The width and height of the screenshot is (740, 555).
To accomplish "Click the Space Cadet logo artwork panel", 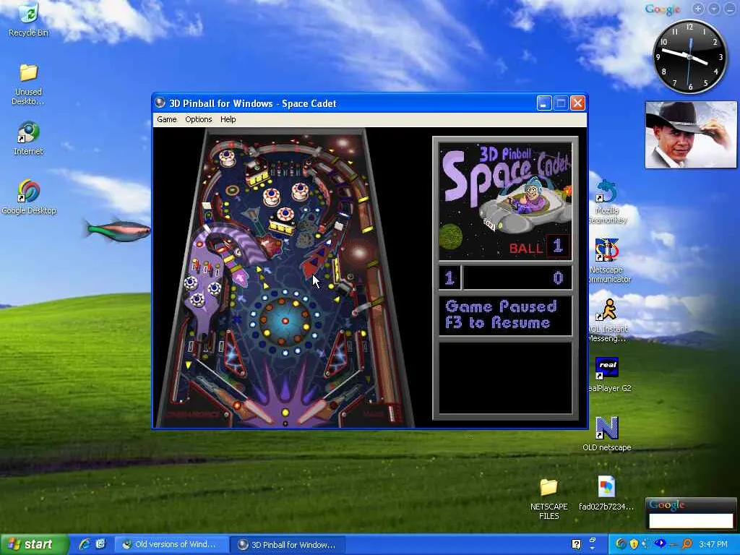I will [505, 202].
